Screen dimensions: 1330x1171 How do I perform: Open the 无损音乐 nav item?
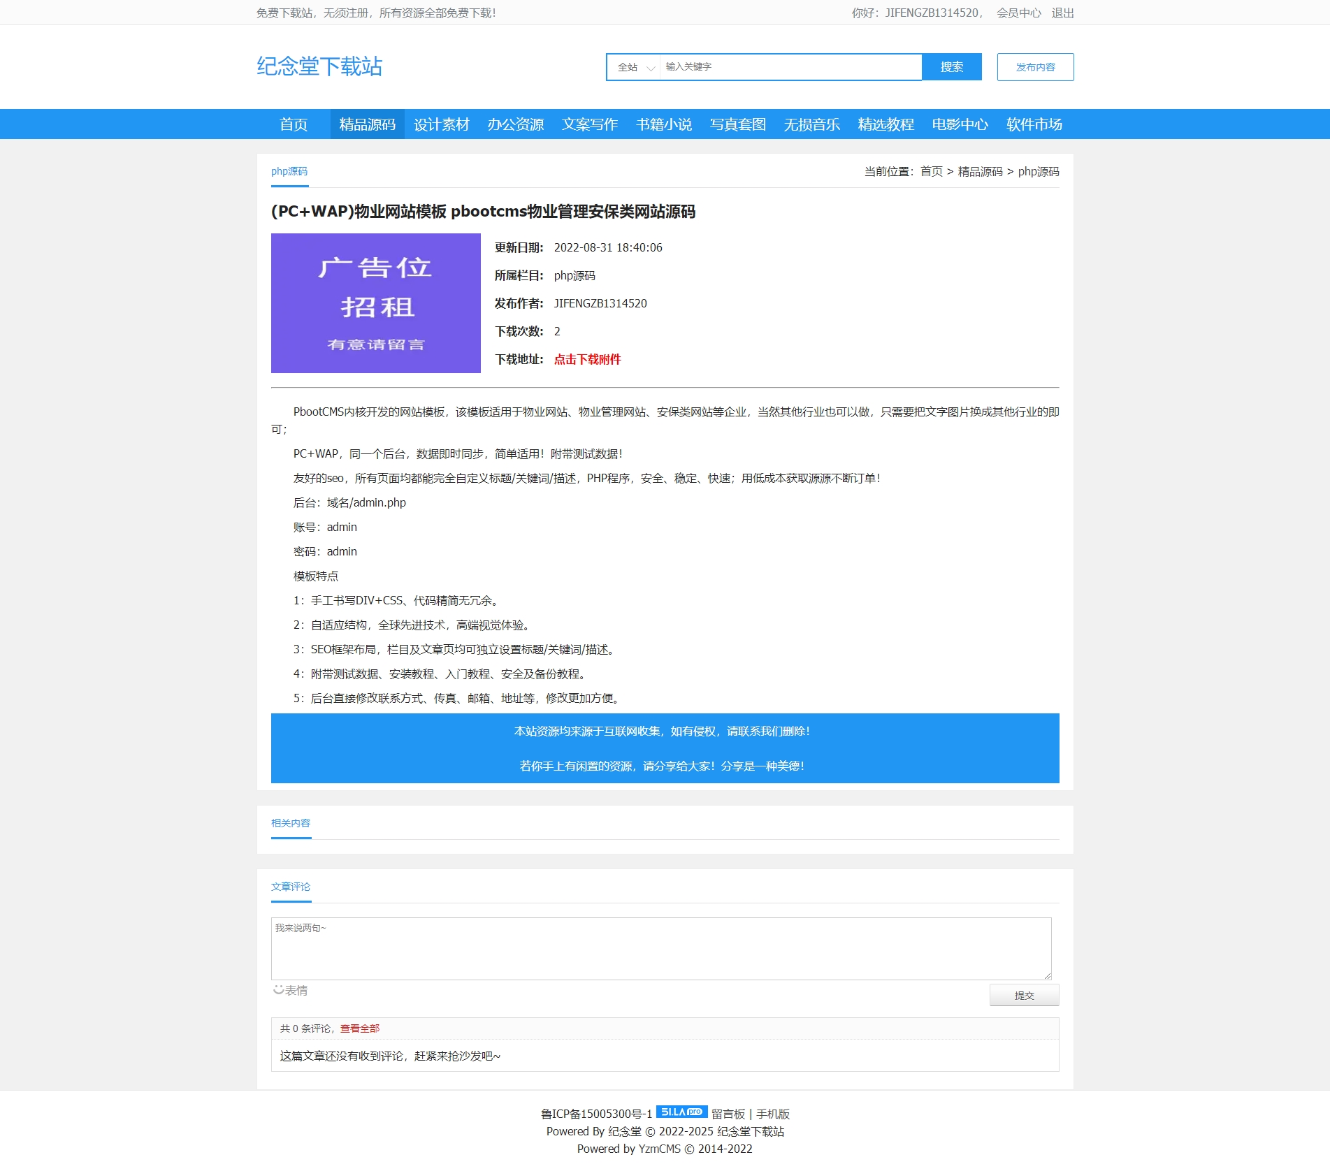[x=812, y=124]
